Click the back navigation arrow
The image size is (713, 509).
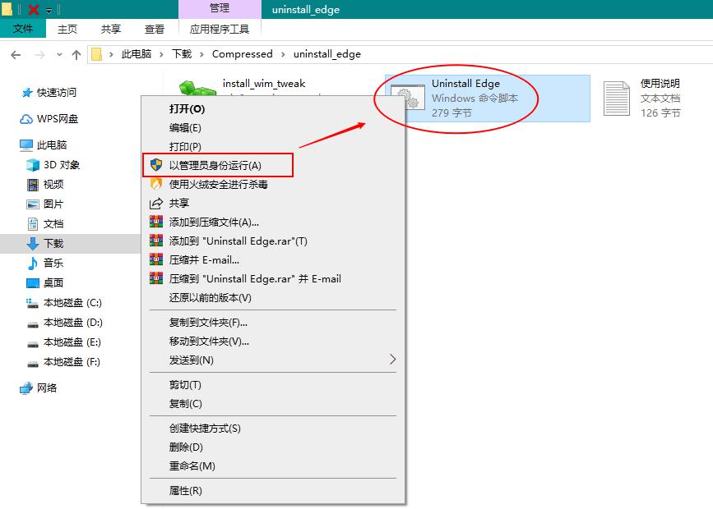[16, 55]
